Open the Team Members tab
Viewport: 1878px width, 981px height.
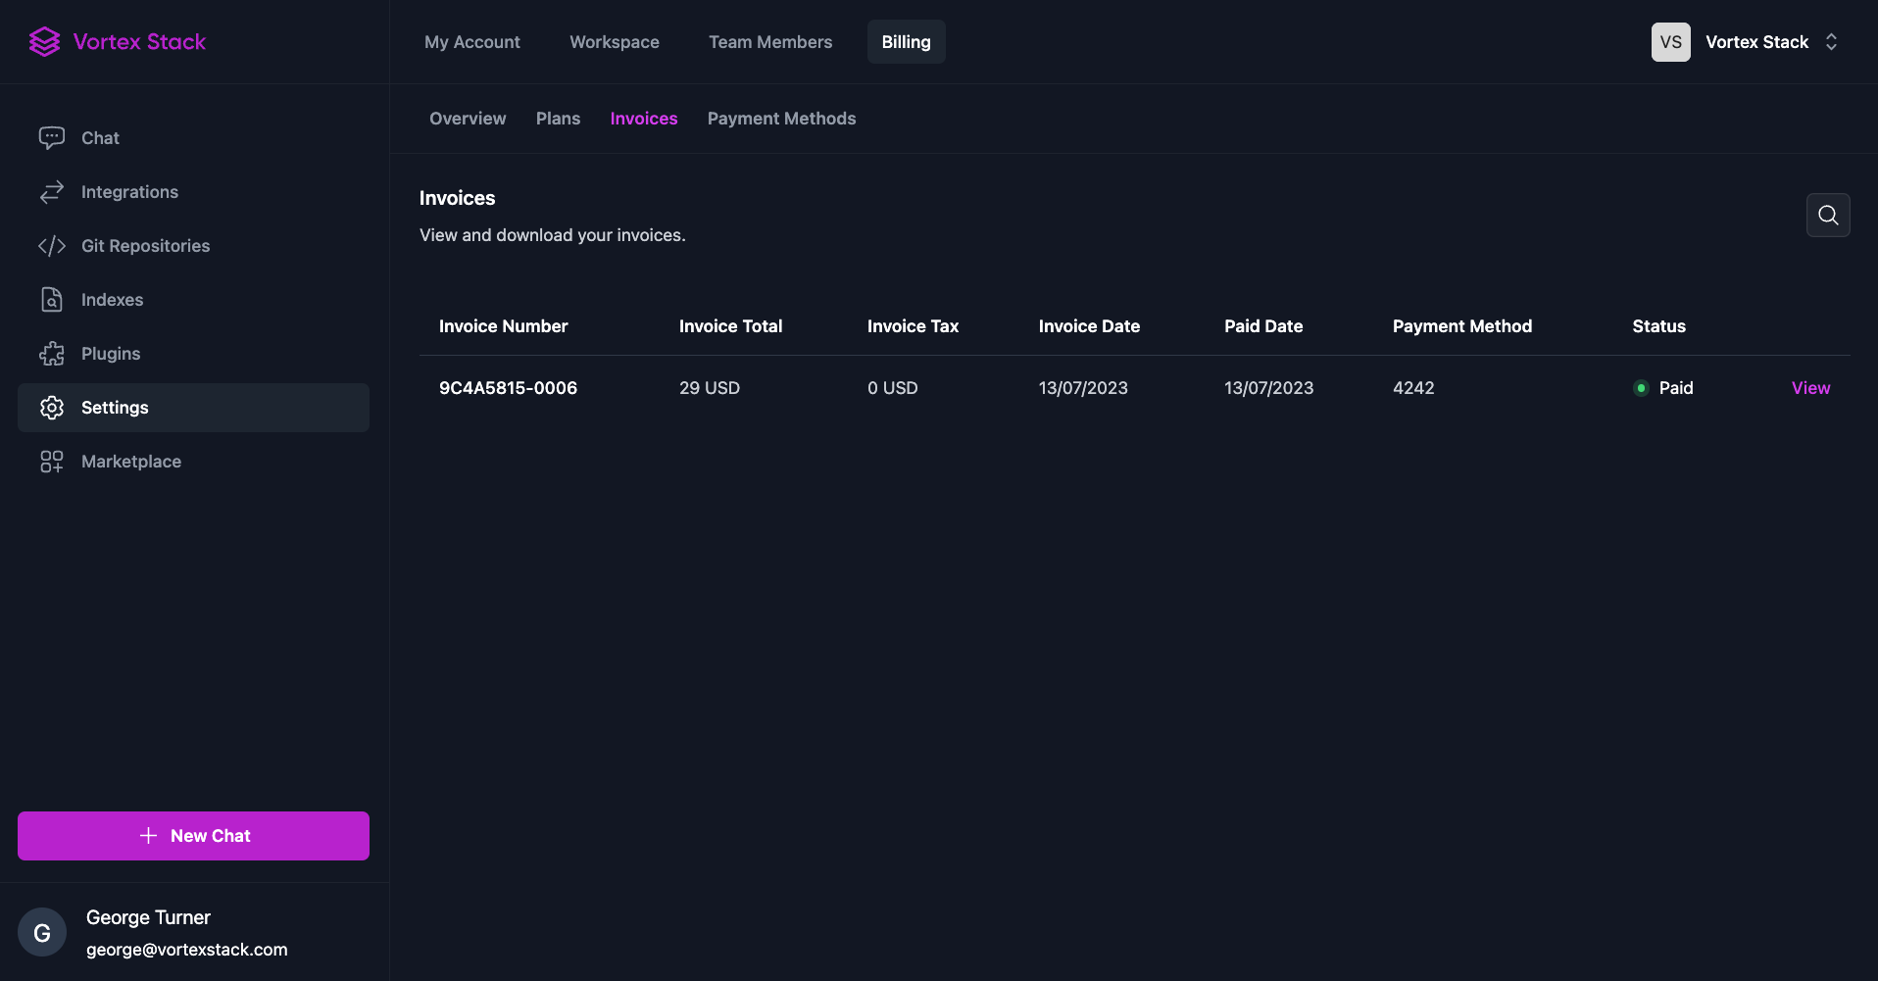click(x=770, y=42)
